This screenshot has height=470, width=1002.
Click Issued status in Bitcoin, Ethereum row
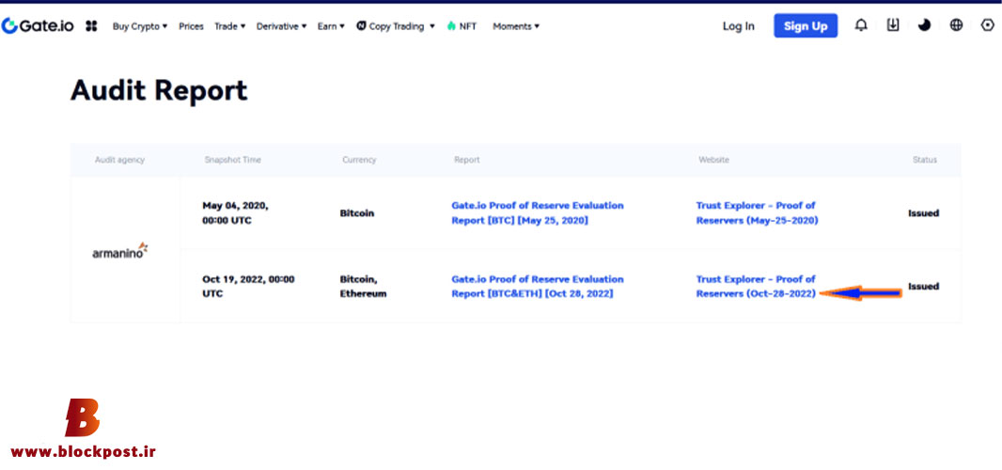click(x=923, y=287)
